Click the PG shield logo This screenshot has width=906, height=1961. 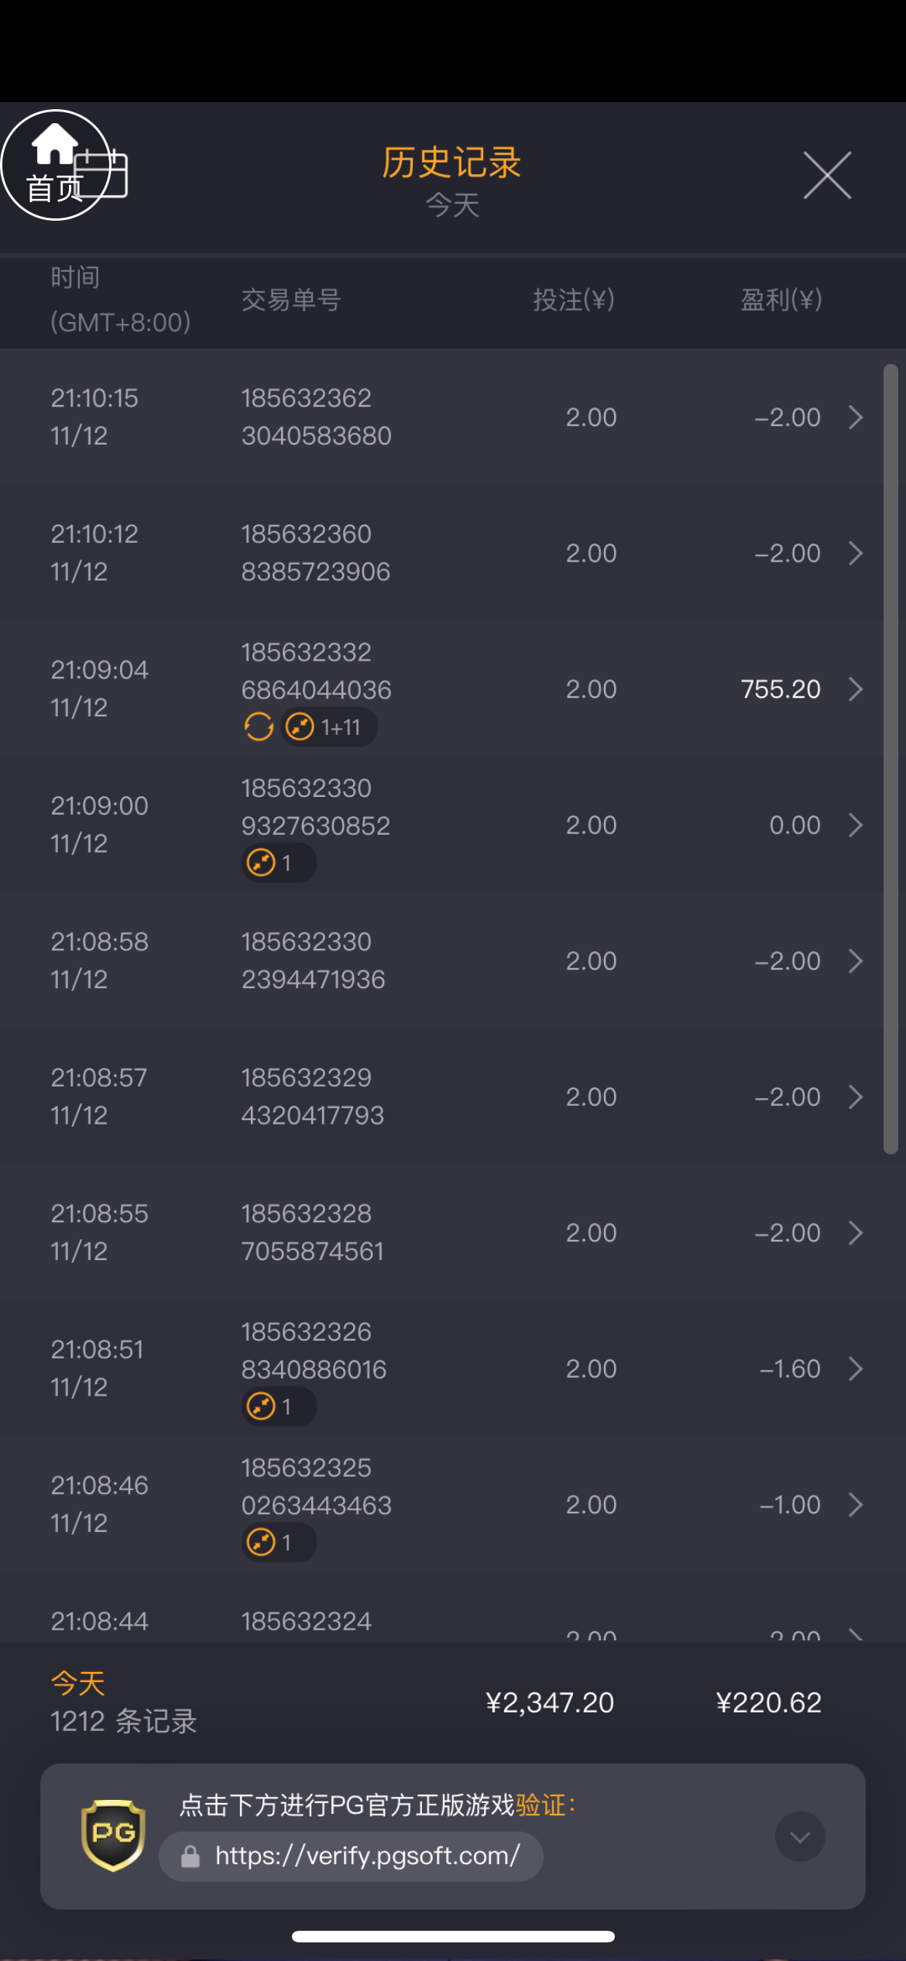(113, 1835)
